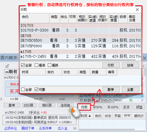The image size is (147, 132).
Task: Click the unlock padlock icon
Action: click(7, 66)
